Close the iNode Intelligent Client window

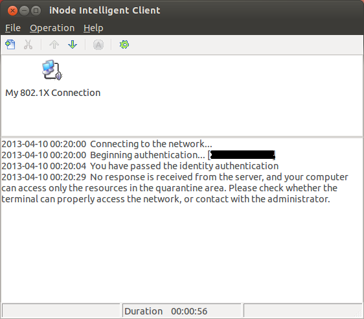12,10
